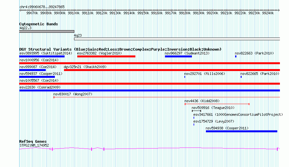
Task: Click the RefSeq Genes track heading
Action: pos(33,142)
